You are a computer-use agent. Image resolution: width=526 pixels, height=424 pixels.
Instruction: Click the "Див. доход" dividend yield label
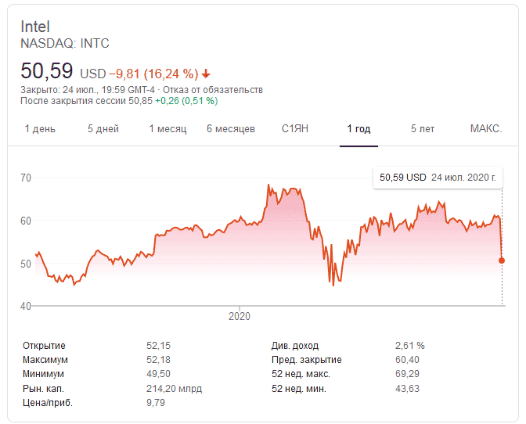click(297, 345)
